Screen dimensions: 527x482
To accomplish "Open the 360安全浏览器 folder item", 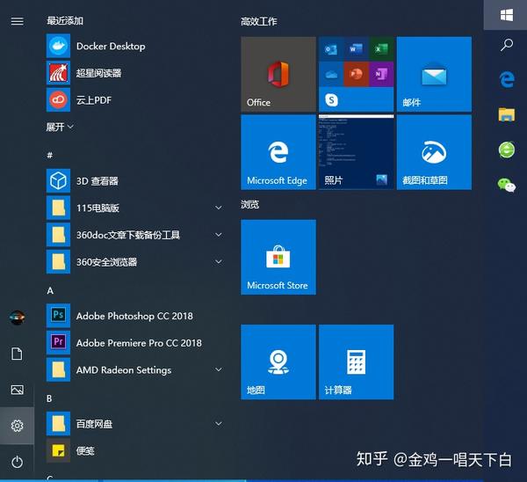I will (134, 261).
